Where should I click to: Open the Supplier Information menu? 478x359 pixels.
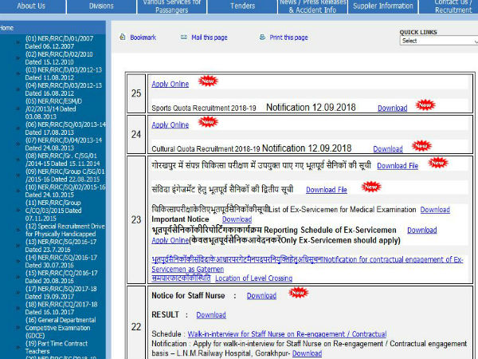[383, 6]
